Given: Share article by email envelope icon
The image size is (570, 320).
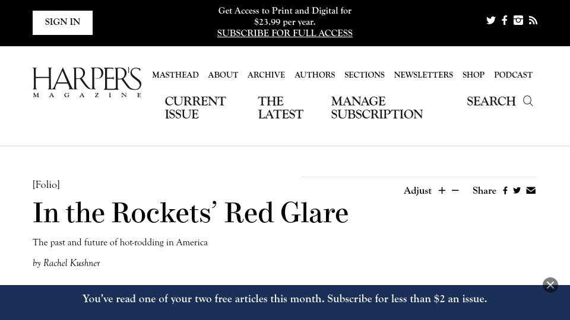Looking at the screenshot, I should 531,190.
